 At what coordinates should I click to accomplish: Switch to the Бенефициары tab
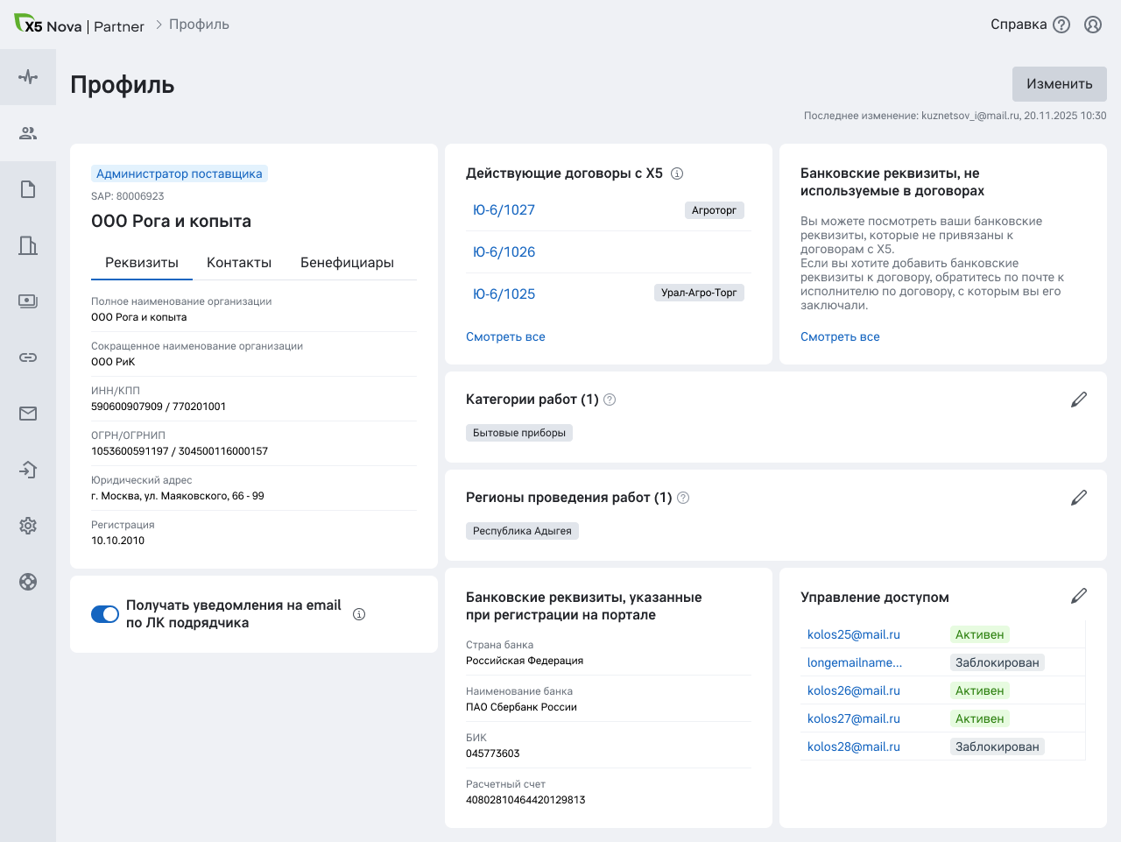[347, 263]
